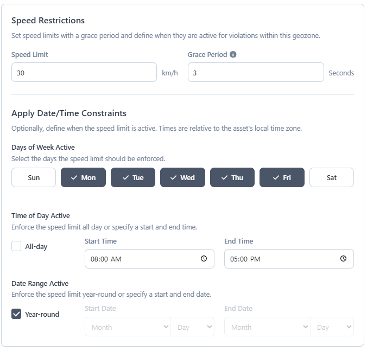Toggle the All-day checkbox

tap(16, 246)
